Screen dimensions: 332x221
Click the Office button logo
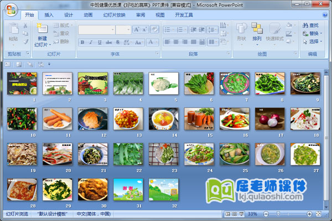pos(11,9)
